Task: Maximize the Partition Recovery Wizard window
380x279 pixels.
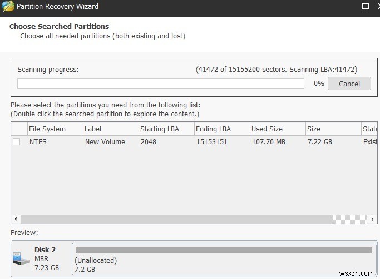Action: coord(365,6)
